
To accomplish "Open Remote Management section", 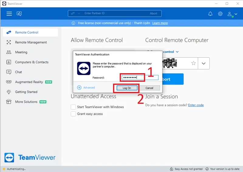I will pyautogui.click(x=31, y=42).
